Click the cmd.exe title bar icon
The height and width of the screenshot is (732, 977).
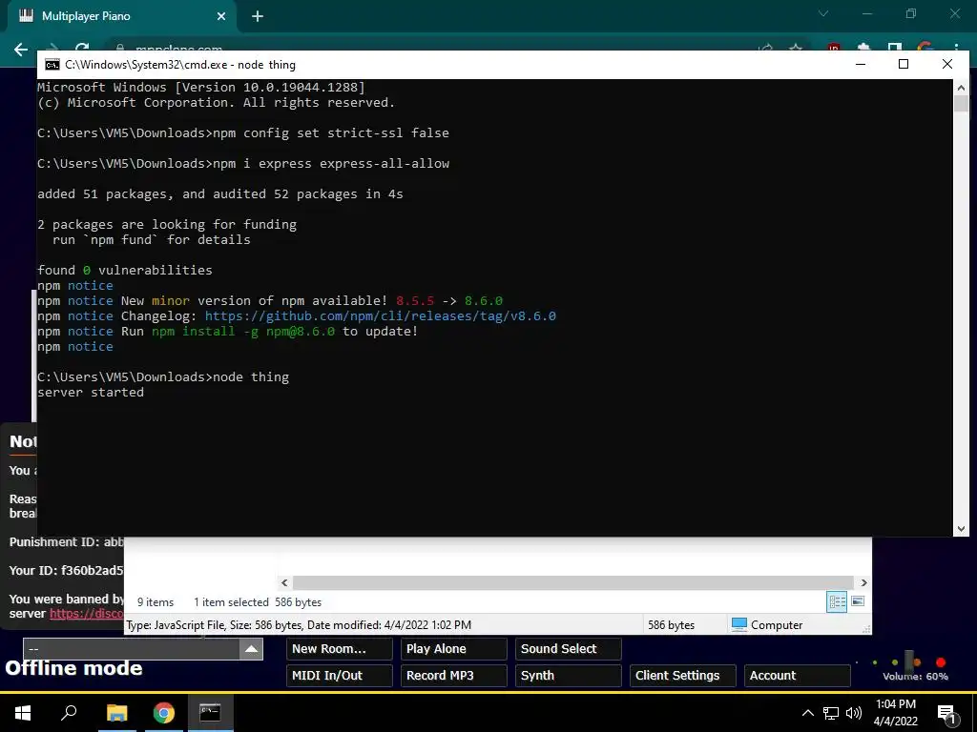(52, 65)
